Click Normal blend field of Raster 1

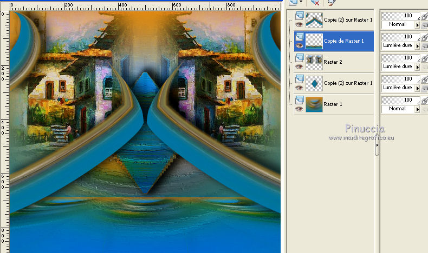pyautogui.click(x=398, y=109)
